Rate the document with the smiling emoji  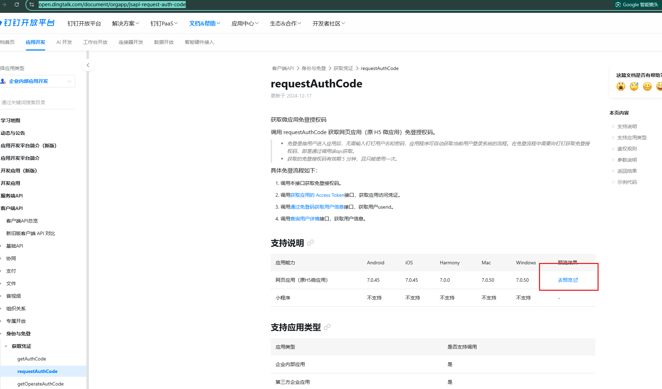pyautogui.click(x=647, y=86)
